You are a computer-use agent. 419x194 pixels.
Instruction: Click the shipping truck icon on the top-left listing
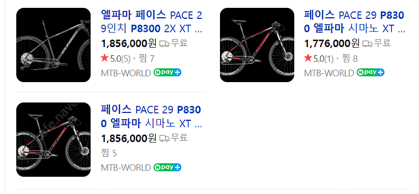coord(164,44)
